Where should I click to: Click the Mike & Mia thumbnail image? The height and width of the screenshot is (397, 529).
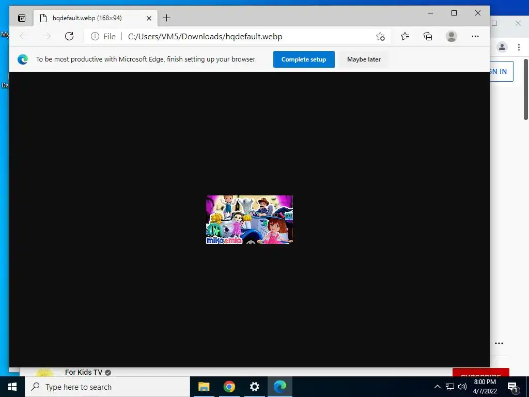[250, 219]
